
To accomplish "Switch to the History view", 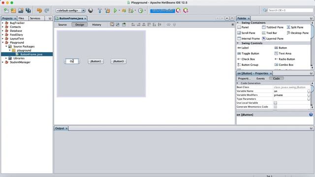I will [x=96, y=25].
